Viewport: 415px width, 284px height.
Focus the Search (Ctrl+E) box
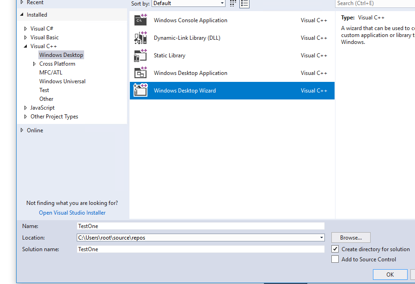375,3
